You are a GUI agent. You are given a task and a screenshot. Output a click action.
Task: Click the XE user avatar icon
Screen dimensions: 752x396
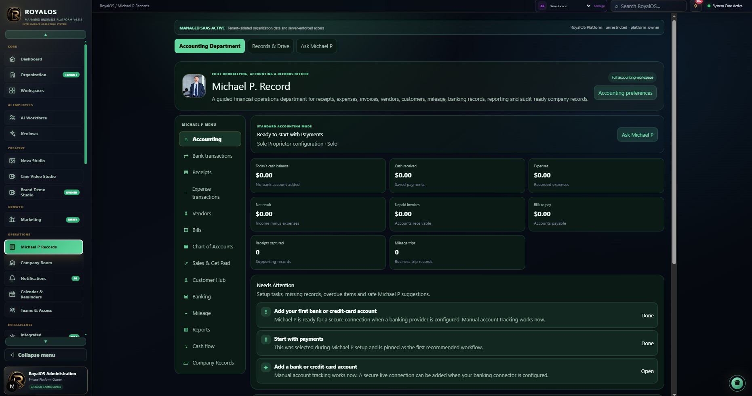point(542,6)
